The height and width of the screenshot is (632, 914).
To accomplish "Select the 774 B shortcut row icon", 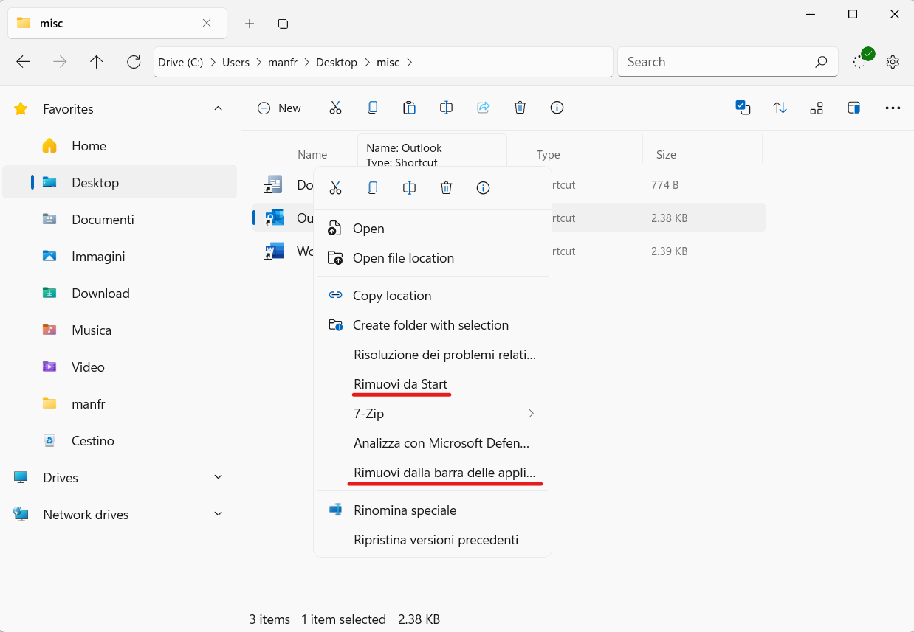I will coord(274,185).
